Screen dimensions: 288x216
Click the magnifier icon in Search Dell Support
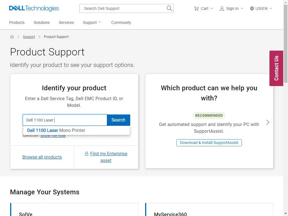tap(169, 8)
